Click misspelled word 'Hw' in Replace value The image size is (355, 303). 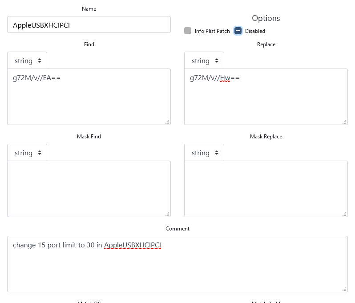[225, 78]
